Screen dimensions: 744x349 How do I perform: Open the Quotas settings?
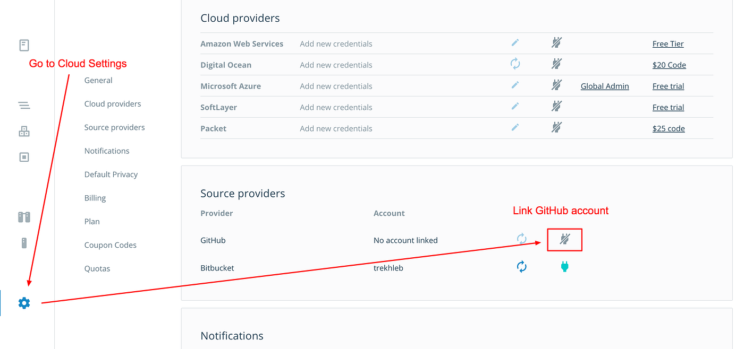(97, 268)
